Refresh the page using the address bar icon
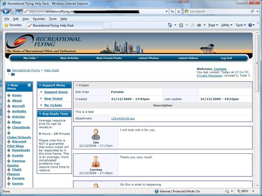Viewport: 262px width, 196px height. (x=172, y=11)
